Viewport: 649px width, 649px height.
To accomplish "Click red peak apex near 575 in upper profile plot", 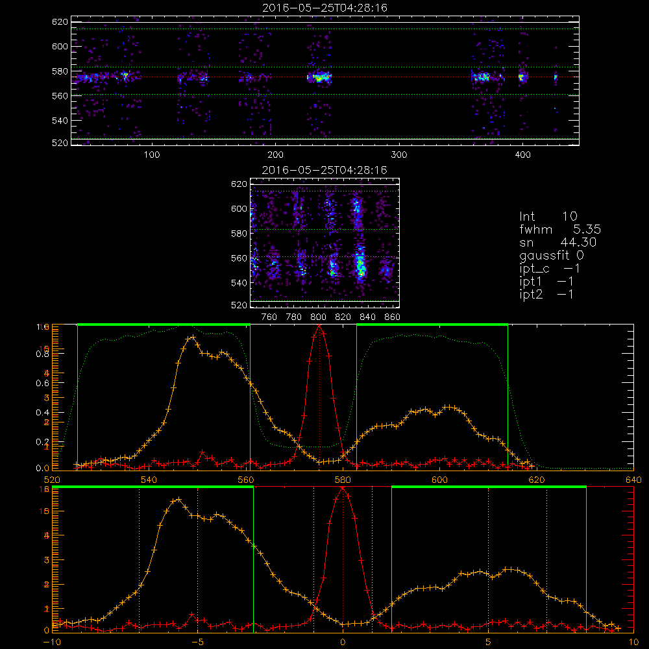I will click(x=319, y=325).
